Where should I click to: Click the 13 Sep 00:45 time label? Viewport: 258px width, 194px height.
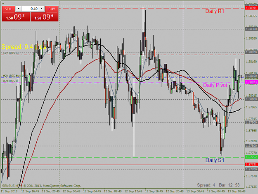(195, 192)
